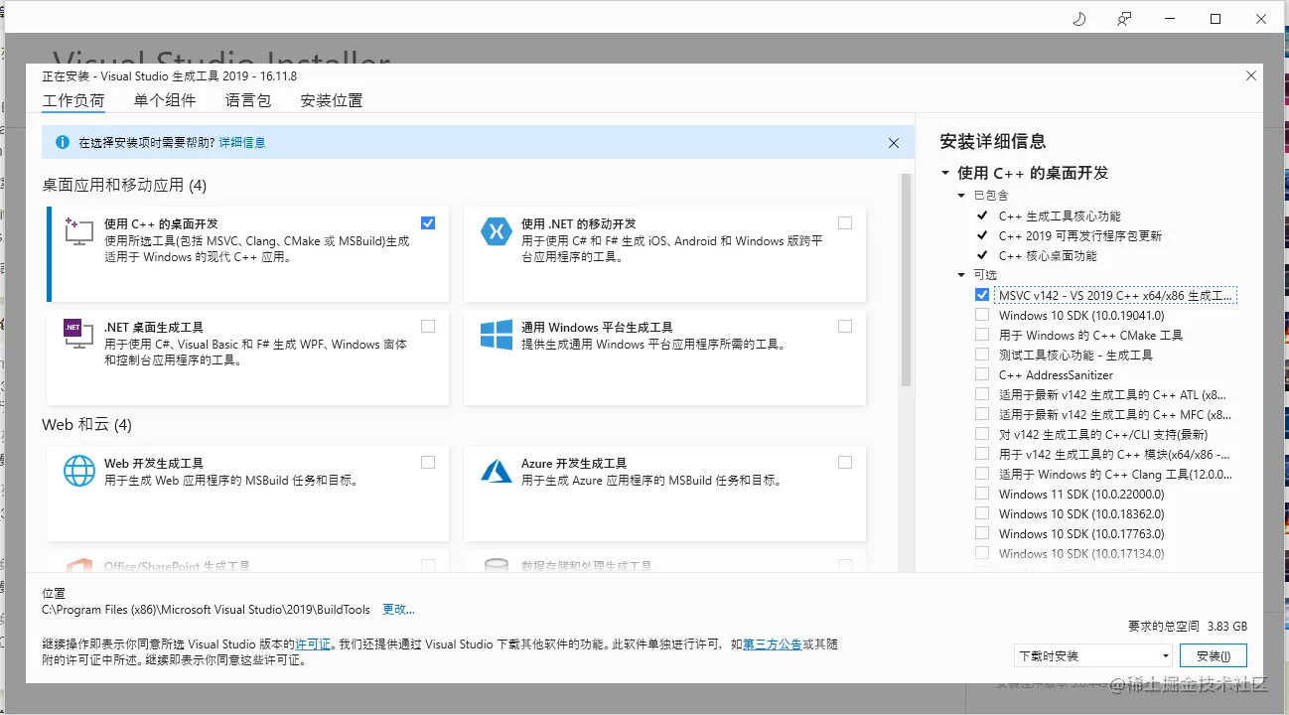The width and height of the screenshot is (1289, 715).
Task: Enable C++ Clang tools for Windows
Action: (982, 474)
